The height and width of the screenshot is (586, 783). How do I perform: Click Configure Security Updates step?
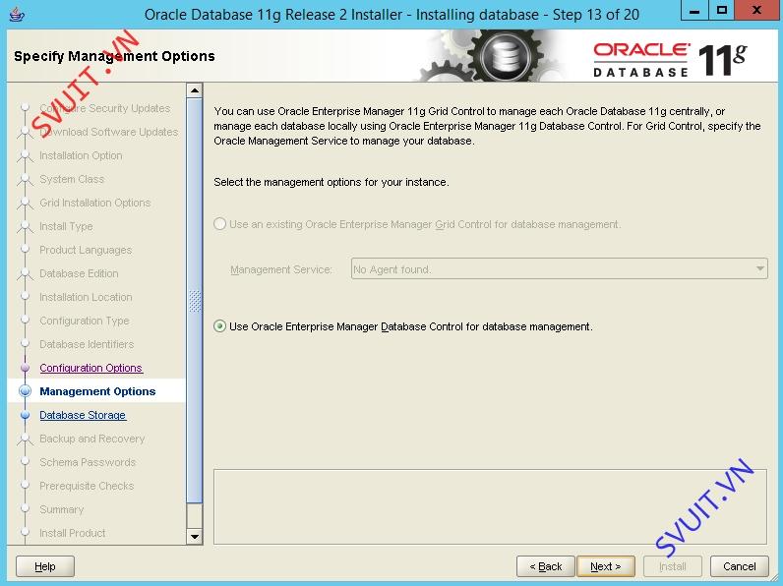105,108
